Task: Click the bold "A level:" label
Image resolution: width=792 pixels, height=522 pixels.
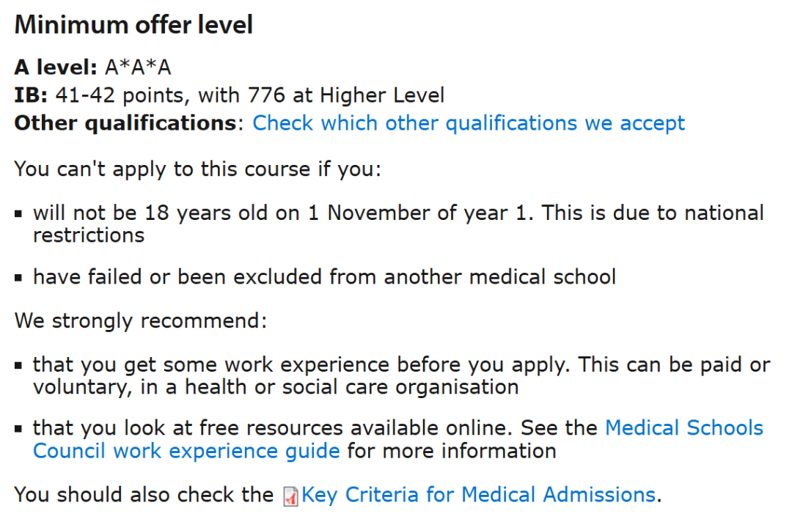Action: coord(56,67)
